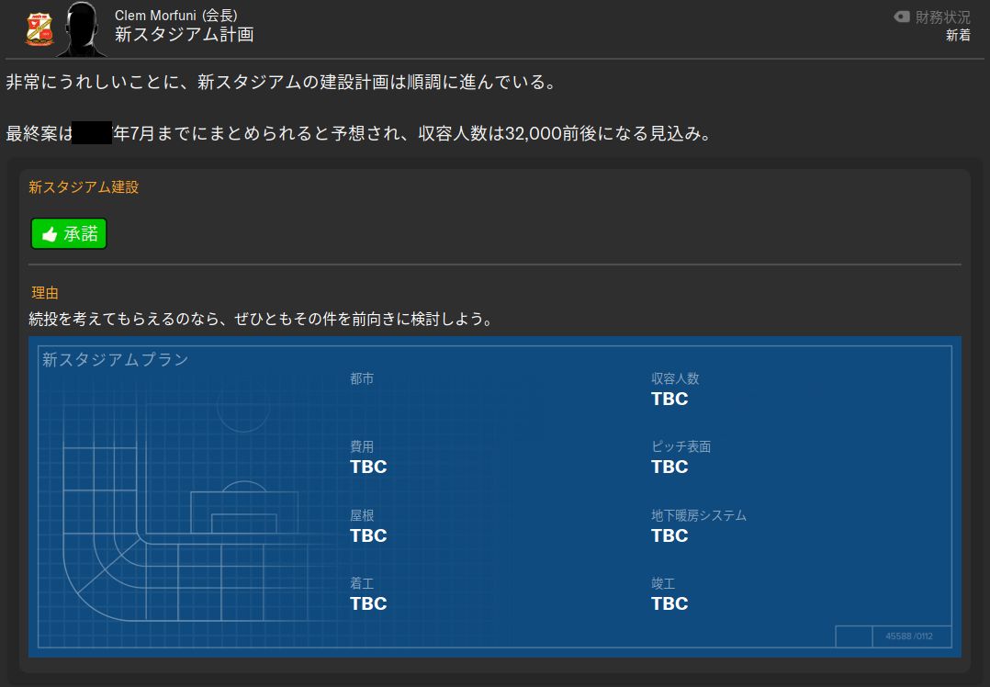990x687 pixels.
Task: Click the 新着 status label
Action: pos(958,36)
